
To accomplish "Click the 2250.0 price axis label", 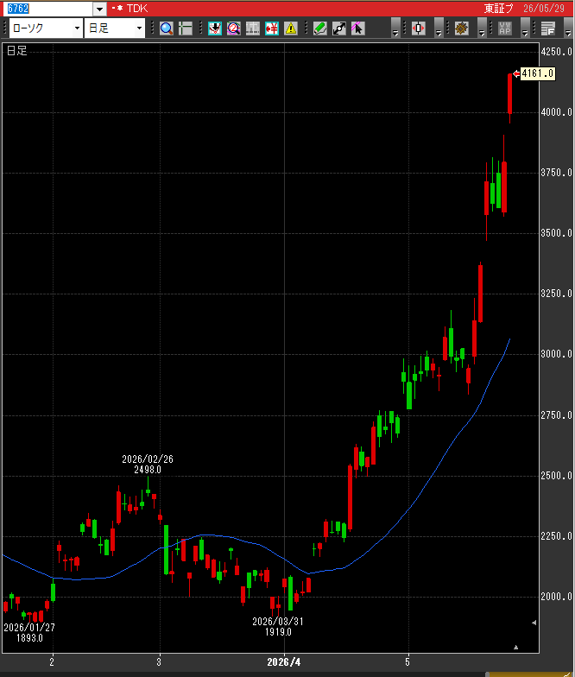I will coord(556,536).
